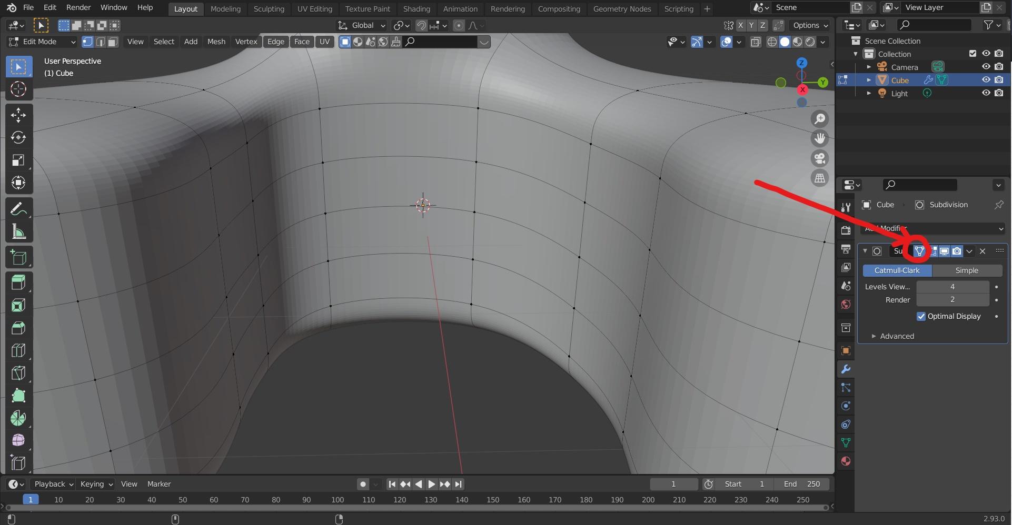Open the Add Modifier dropdown
This screenshot has width=1012, height=525.
932,229
